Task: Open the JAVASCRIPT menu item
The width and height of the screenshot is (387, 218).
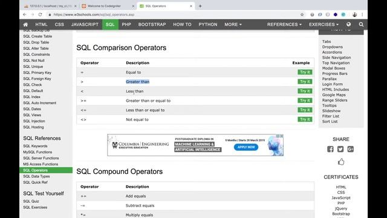Action: point(85,24)
